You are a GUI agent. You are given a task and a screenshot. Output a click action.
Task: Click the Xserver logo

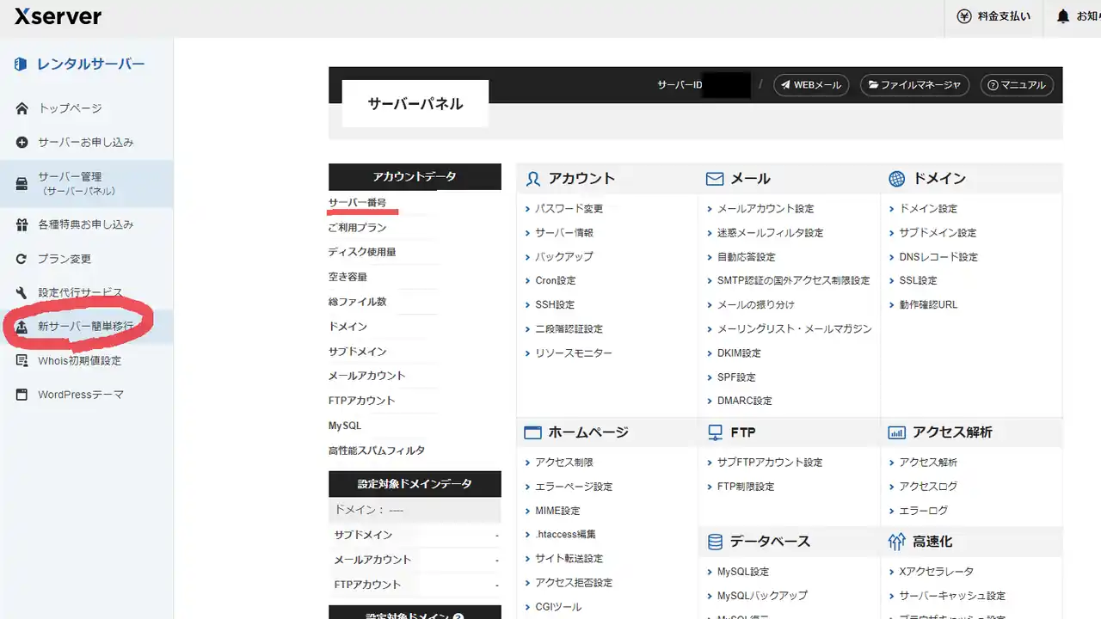pos(58,16)
